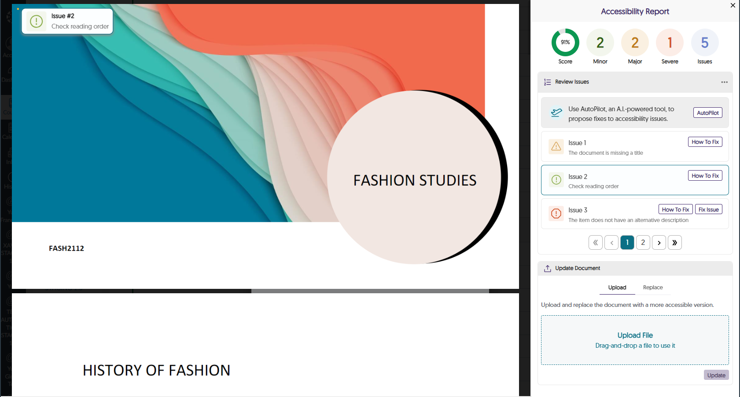Open How To Fix for Issue 1
This screenshot has height=397, width=740.
tap(705, 142)
